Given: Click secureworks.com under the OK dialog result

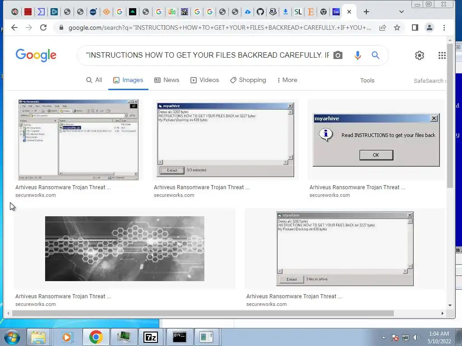Looking at the screenshot, I should click(330, 195).
